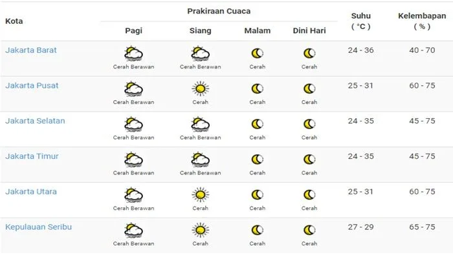This screenshot has height=257, width=453.
Task: Click Jakarta Utara midday sun icon
Action: (x=200, y=195)
